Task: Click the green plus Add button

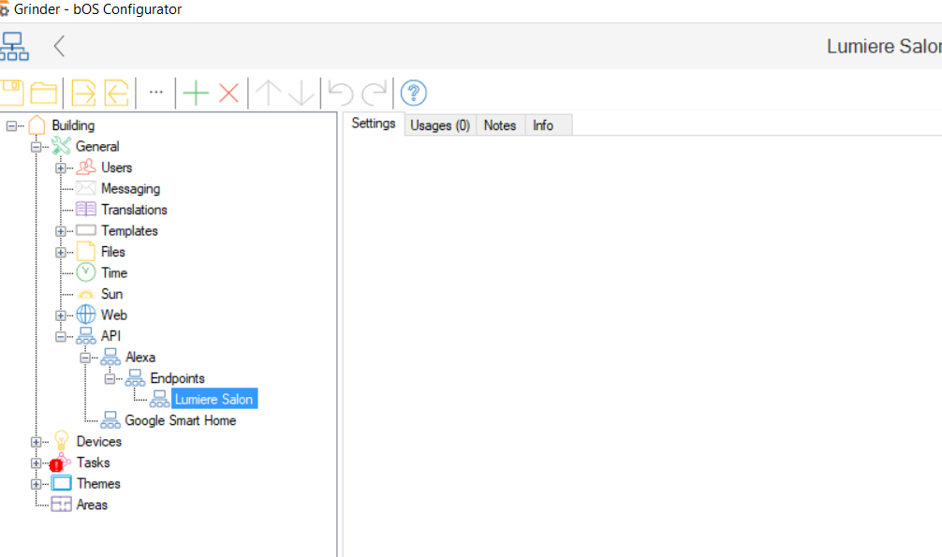Action: [x=196, y=93]
